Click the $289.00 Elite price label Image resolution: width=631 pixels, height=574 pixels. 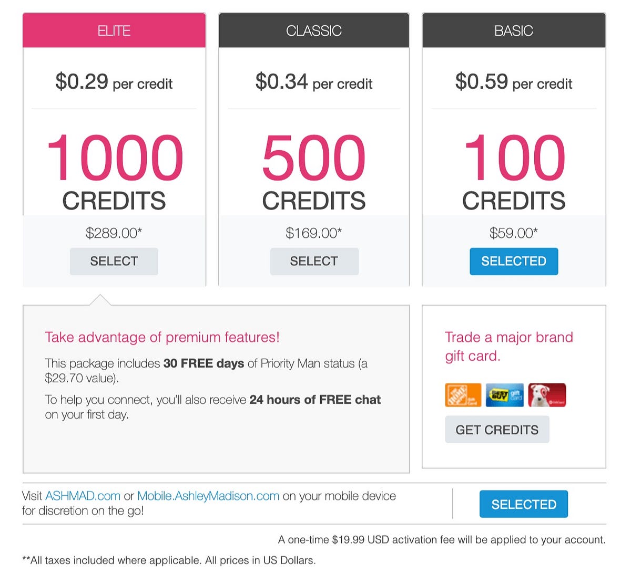point(114,232)
